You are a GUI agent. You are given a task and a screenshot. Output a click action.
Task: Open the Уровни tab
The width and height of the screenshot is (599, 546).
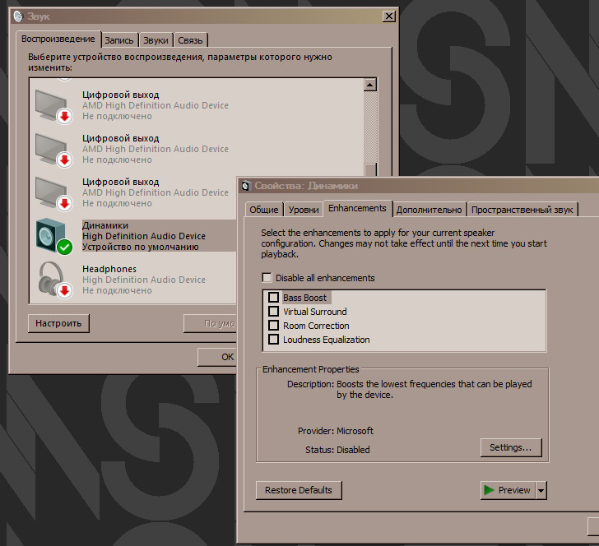tap(304, 210)
